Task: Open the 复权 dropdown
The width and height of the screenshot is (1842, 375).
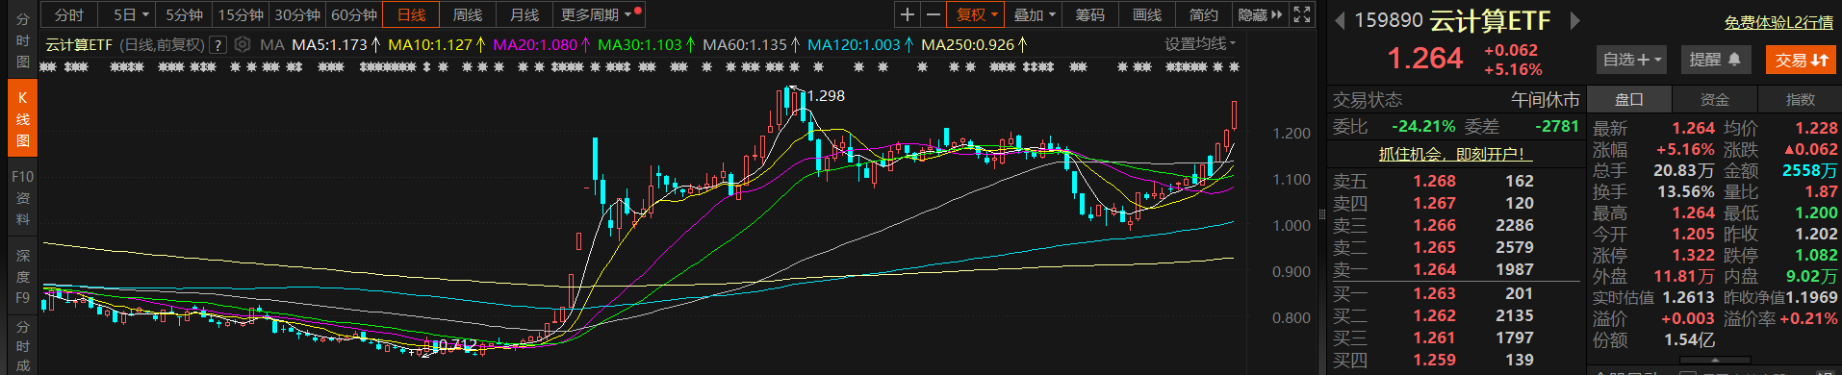Action: point(976,14)
